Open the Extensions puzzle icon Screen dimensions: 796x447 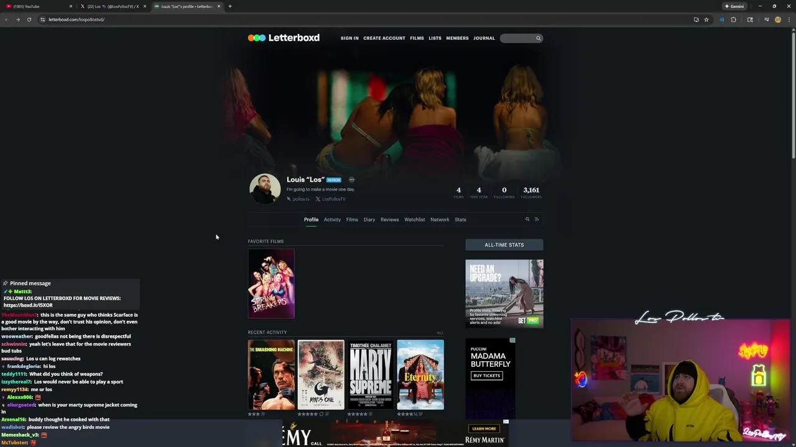point(734,19)
